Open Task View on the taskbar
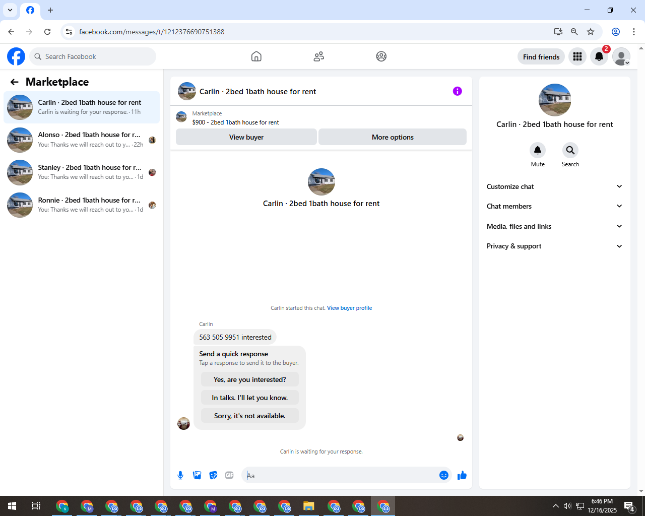 [x=36, y=506]
